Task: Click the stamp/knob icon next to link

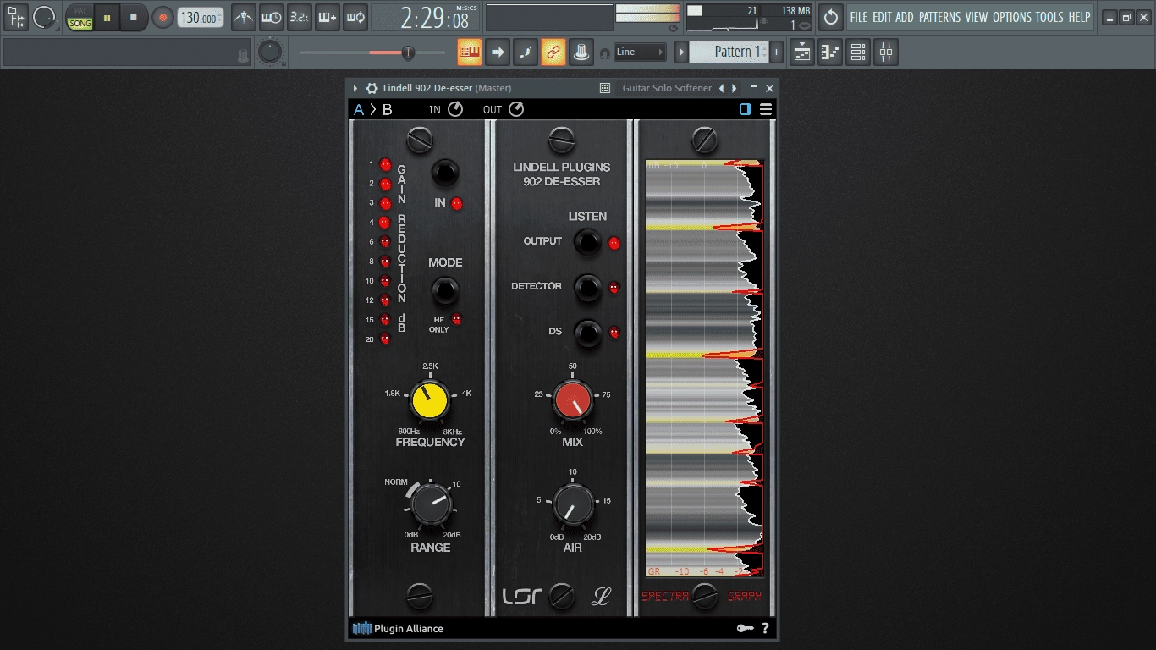Action: pos(581,52)
